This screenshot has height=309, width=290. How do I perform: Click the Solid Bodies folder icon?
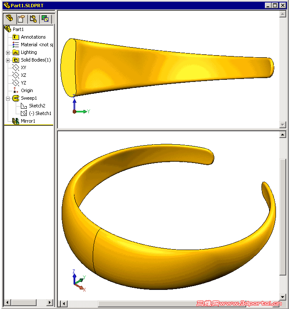click(x=16, y=60)
